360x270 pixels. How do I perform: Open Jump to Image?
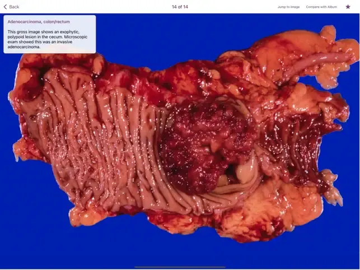pyautogui.click(x=288, y=7)
